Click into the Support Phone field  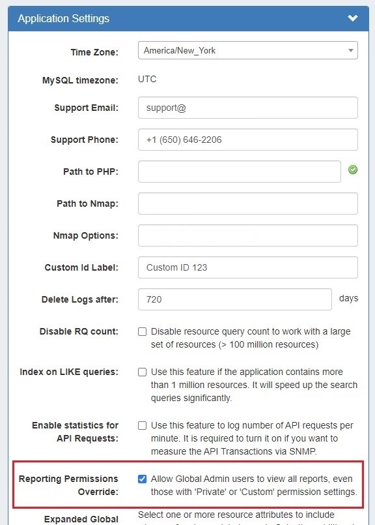[247, 140]
